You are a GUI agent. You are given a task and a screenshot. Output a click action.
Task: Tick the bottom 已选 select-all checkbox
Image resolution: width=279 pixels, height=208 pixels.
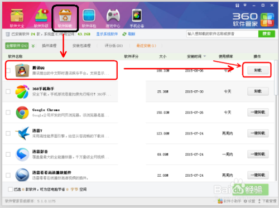(x=10, y=189)
